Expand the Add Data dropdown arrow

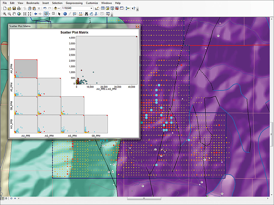coord(59,8)
